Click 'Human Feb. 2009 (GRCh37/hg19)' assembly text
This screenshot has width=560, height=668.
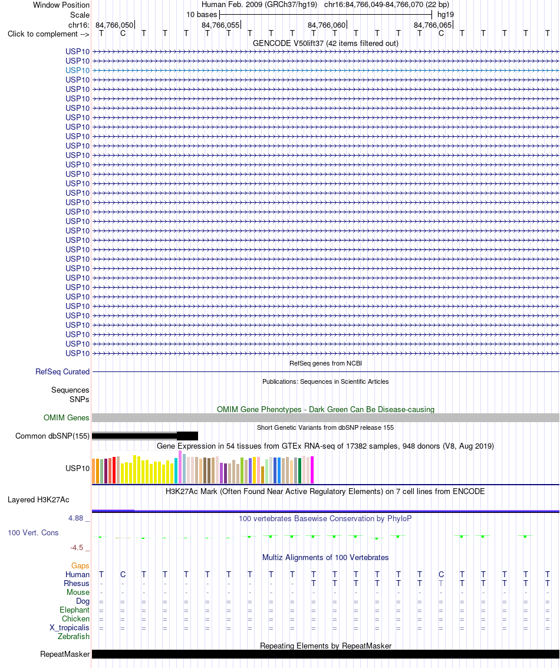pyautogui.click(x=259, y=5)
